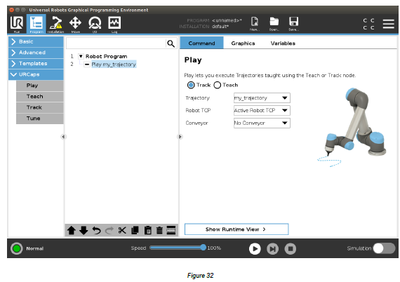
Task: Open the Trajectory dropdown
Action: [x=262, y=98]
